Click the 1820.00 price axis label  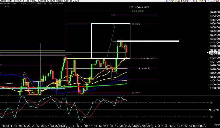coord(214,65)
